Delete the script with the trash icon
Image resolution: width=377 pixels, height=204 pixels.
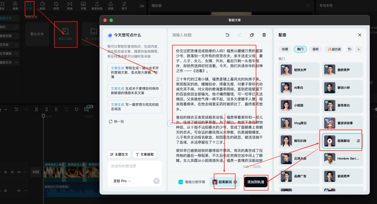click(x=264, y=35)
